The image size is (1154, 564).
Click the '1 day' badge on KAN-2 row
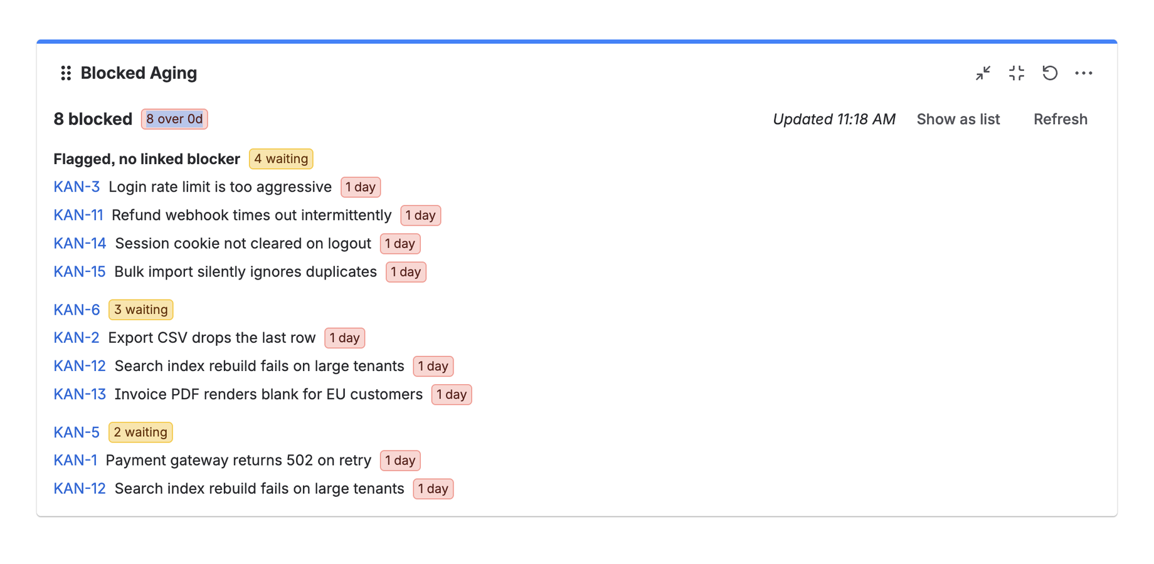coord(345,338)
